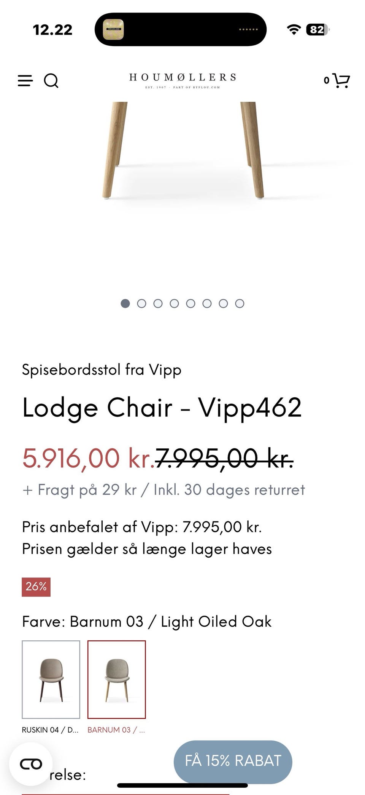The width and height of the screenshot is (365, 795).
Task: Tap the status bar clock
Action: click(52, 30)
